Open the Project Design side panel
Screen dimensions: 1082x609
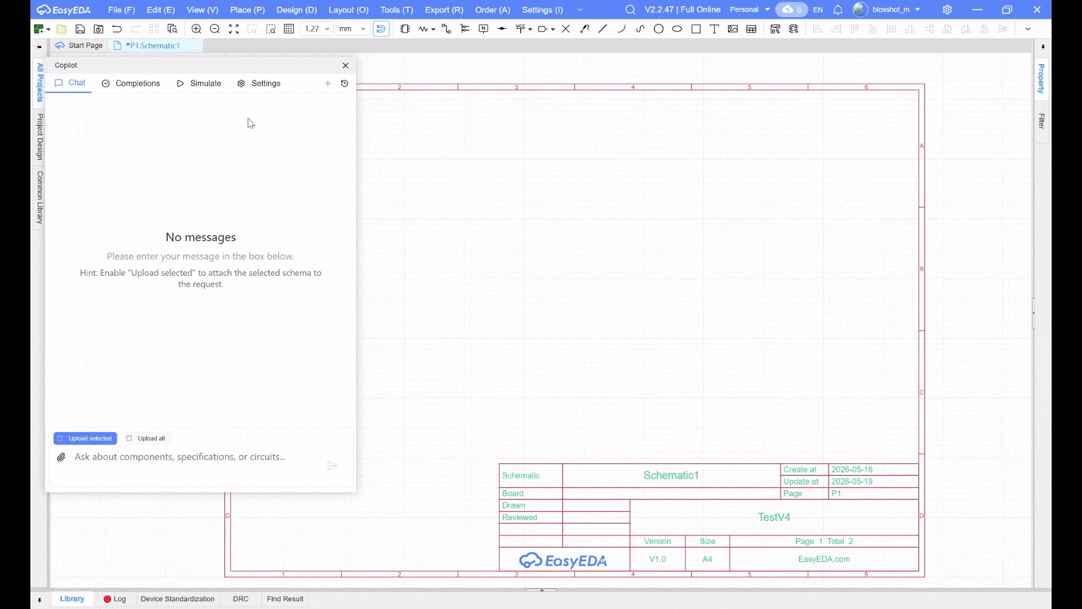pyautogui.click(x=40, y=137)
